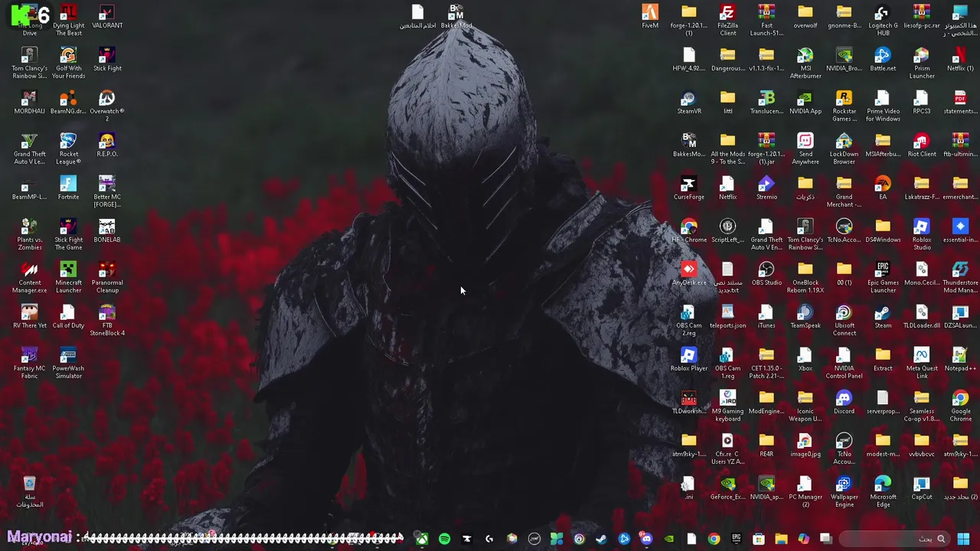Open the Notepad++ desktop shortcut
The width and height of the screenshot is (980, 551).
point(960,360)
